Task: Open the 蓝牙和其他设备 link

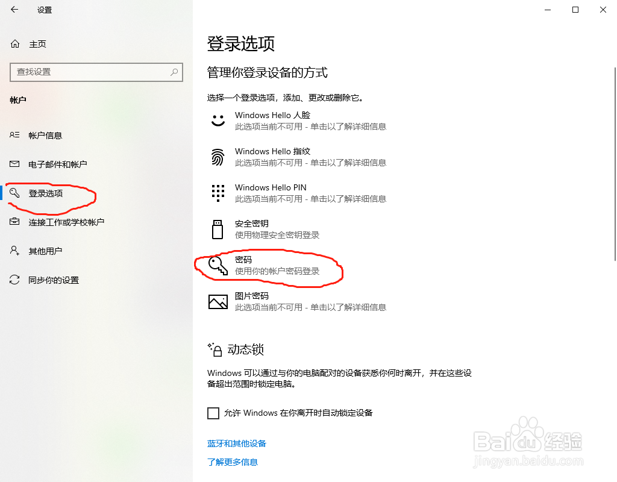Action: click(x=236, y=443)
